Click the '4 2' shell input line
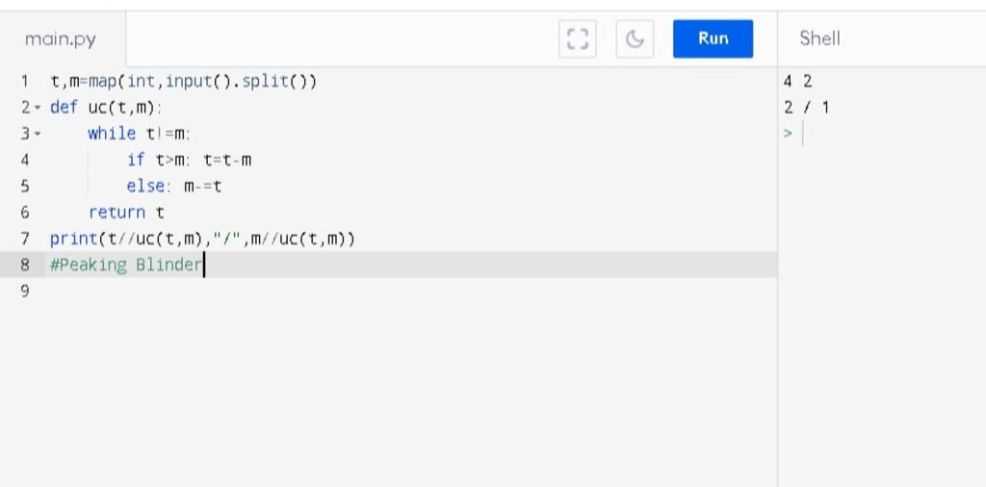 [798, 82]
